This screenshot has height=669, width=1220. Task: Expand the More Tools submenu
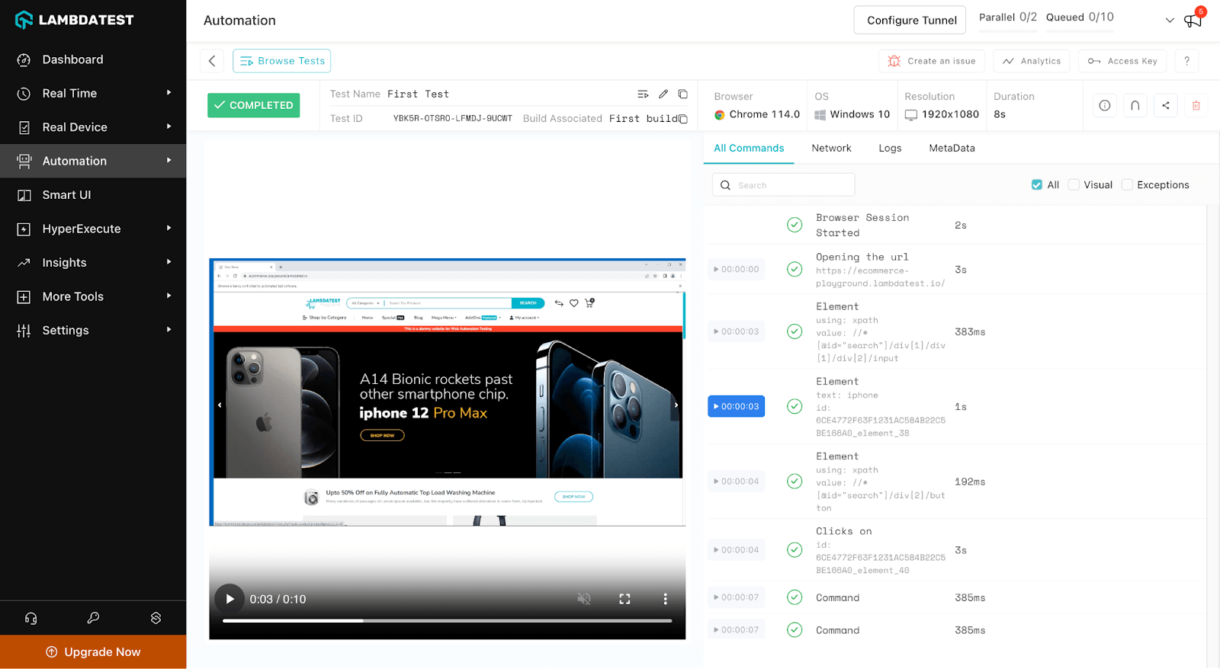tap(169, 296)
